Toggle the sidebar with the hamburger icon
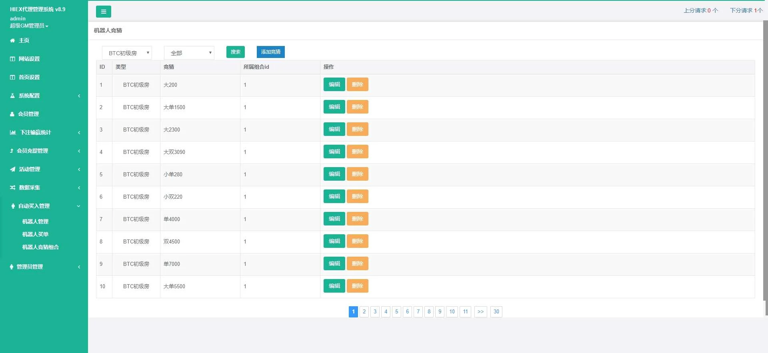 click(103, 12)
